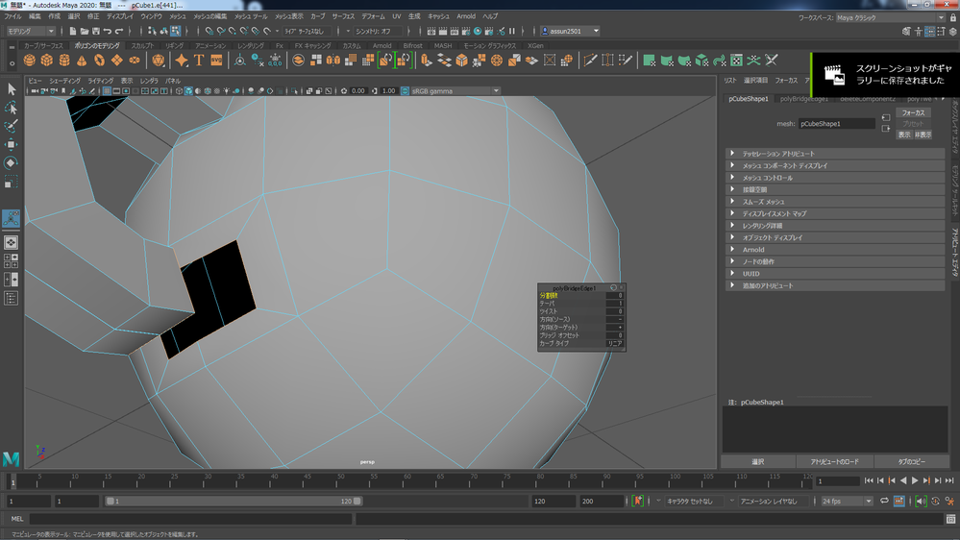This screenshot has width=960, height=540.
Task: Open the 24 fps frame rate dropdown
Action: pos(846,502)
